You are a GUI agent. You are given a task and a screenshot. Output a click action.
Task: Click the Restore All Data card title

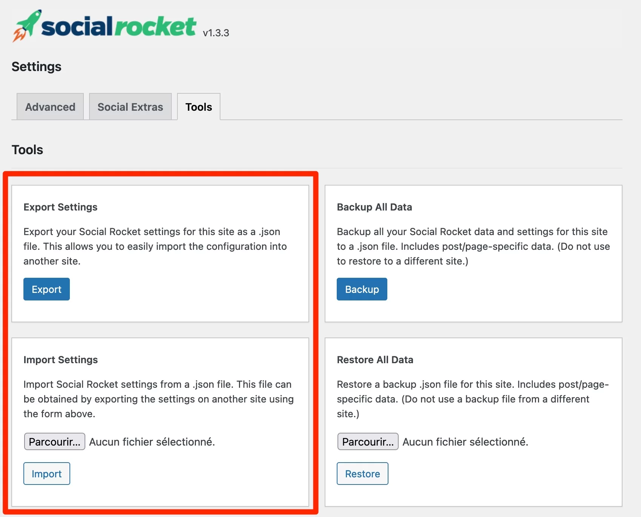375,360
